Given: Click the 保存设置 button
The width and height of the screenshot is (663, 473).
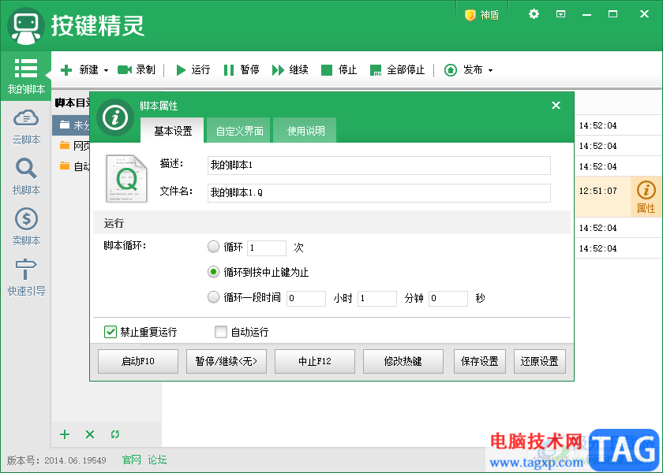Looking at the screenshot, I should point(480,361).
